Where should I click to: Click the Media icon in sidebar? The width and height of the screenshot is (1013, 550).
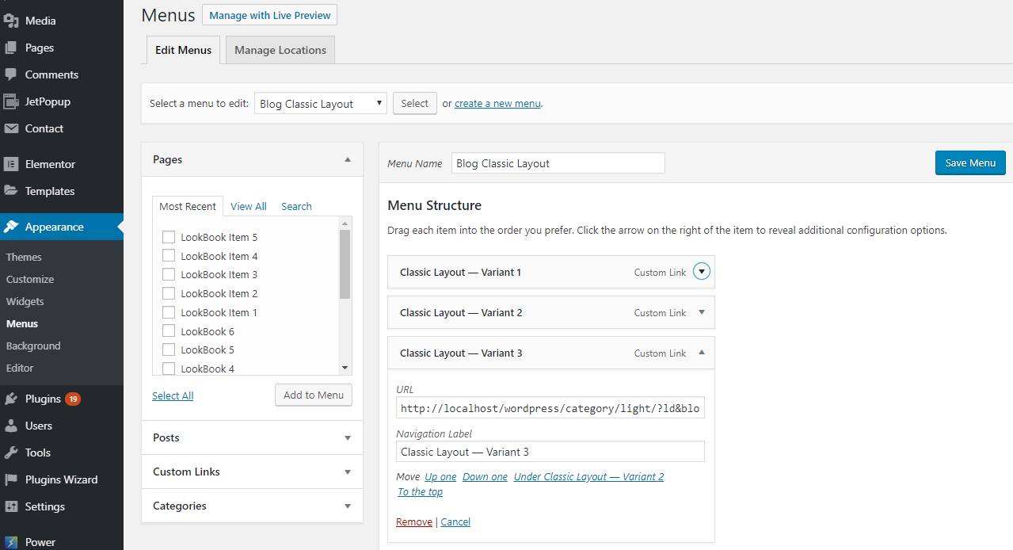pyautogui.click(x=11, y=21)
